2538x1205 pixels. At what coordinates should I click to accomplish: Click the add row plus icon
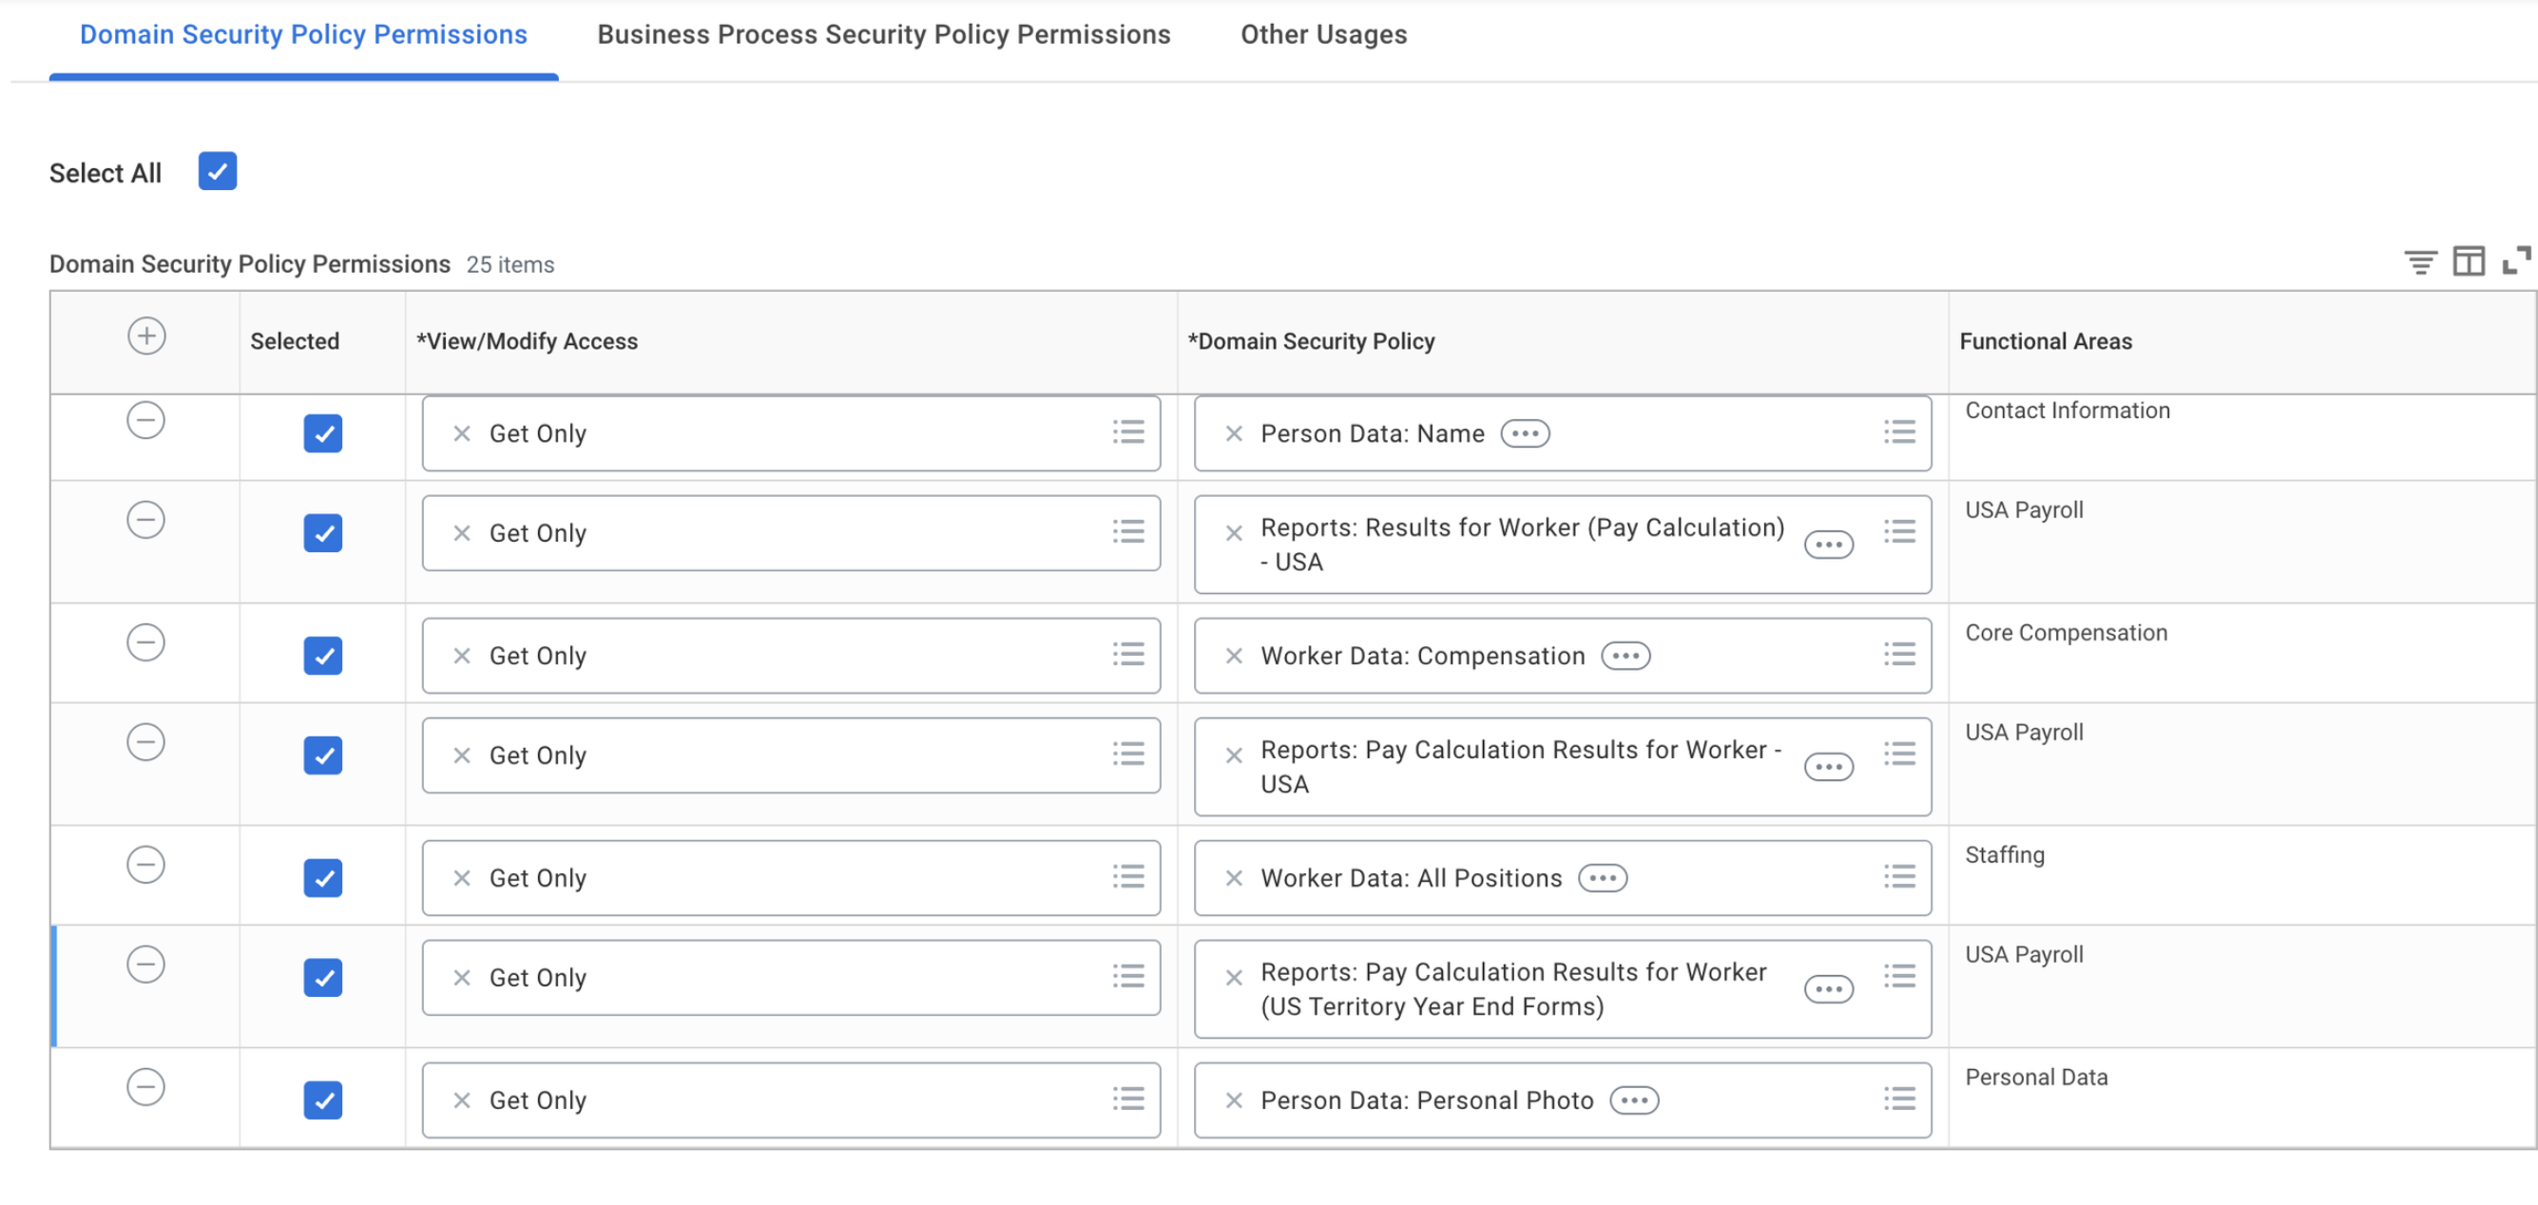point(145,336)
